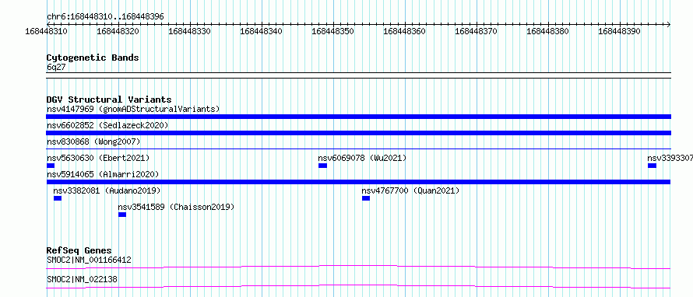This screenshot has height=297, width=693.
Task: Click ruler position 168448330
Action: click(x=190, y=31)
